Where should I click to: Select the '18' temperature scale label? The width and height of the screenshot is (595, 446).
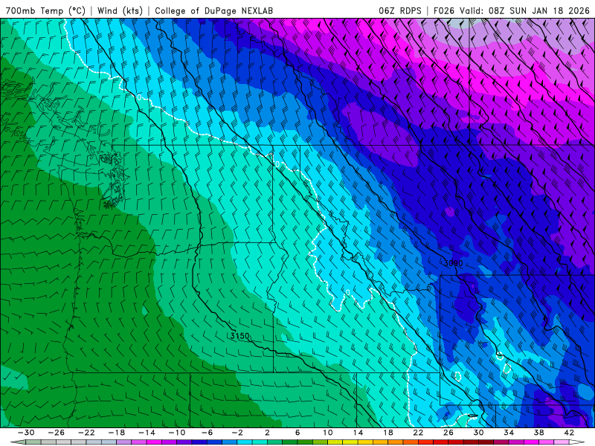(x=387, y=433)
